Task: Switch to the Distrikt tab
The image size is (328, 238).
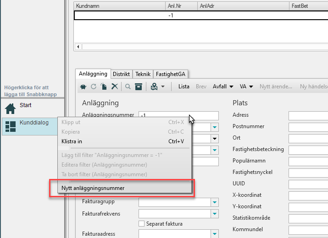Action: 122,74
